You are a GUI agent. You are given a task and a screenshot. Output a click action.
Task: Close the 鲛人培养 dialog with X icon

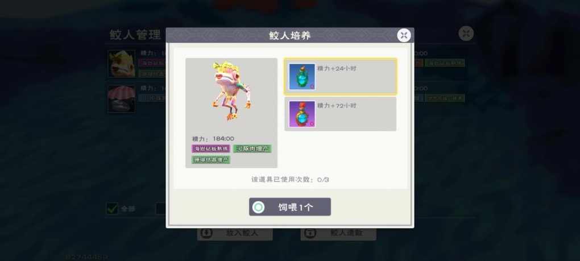pos(404,35)
